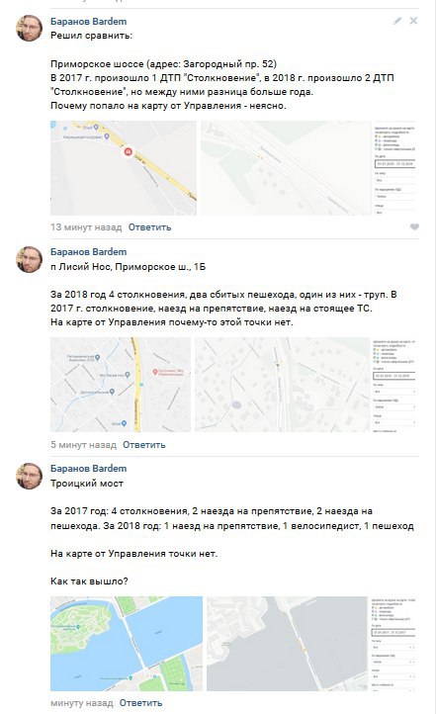Click Баранов Bardem name on Троицкий мост comment
The height and width of the screenshot is (714, 436).
88,469
